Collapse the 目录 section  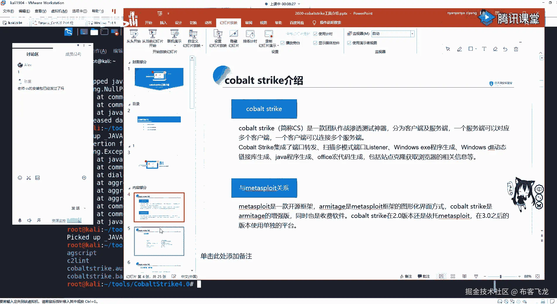pos(129,104)
